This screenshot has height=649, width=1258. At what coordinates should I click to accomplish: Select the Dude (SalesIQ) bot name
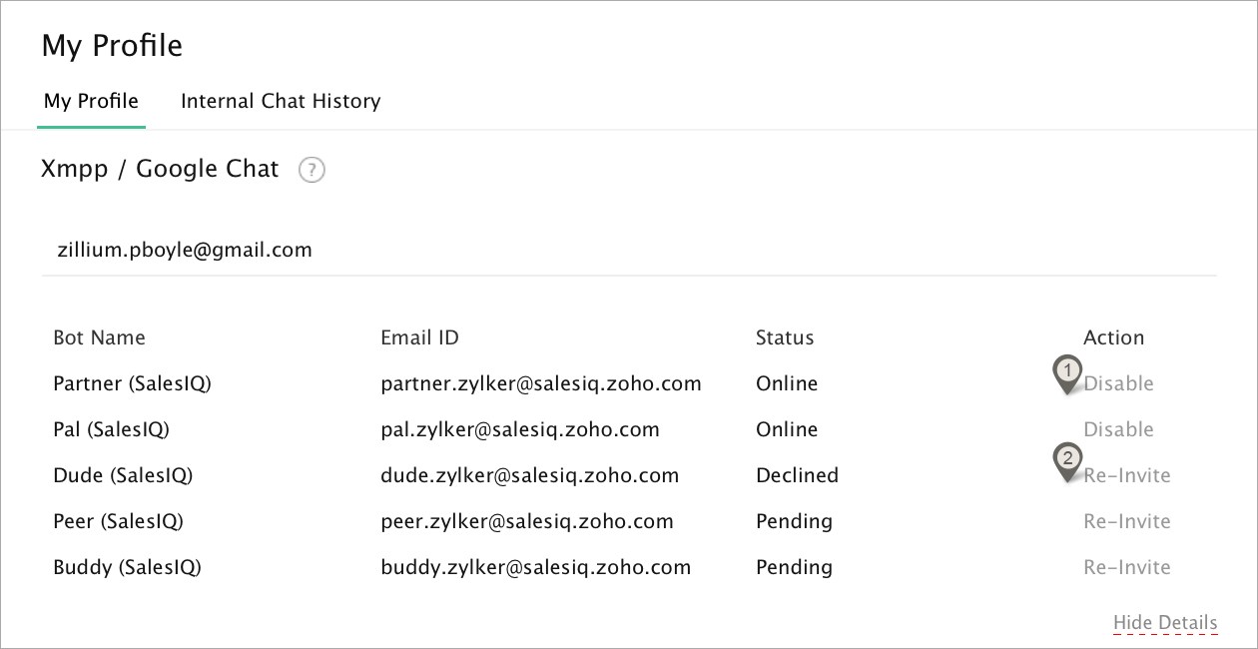tap(123, 475)
